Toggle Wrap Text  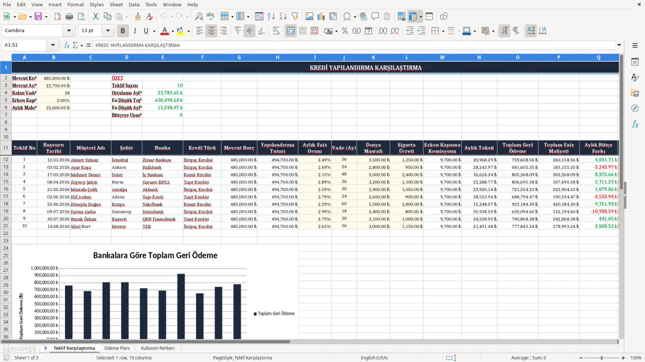pyautogui.click(x=276, y=31)
